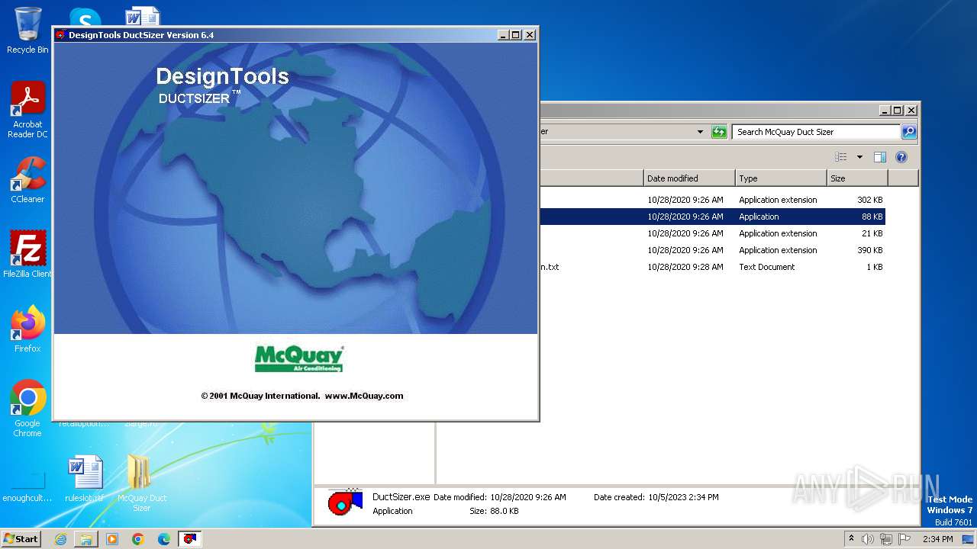
Task: Click the Explorer search magnifier button
Action: coord(908,132)
